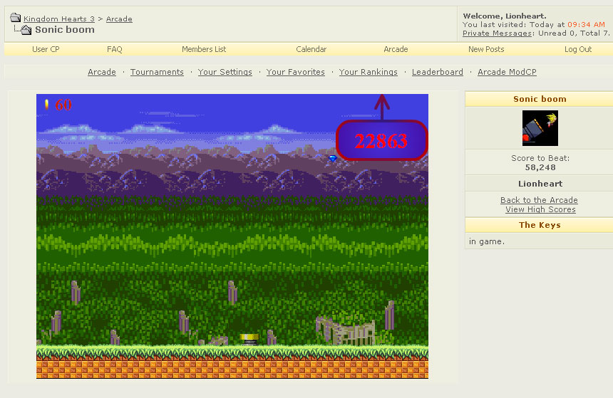The image size is (613, 398).
Task: Click the Sonic boom page title text
Action: click(x=65, y=30)
